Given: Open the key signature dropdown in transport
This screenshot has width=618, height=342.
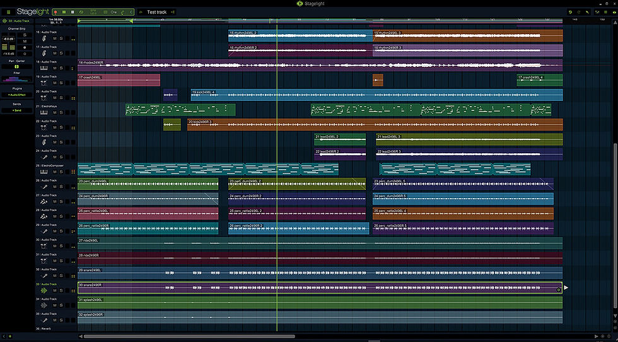Looking at the screenshot, I should pos(114,12).
